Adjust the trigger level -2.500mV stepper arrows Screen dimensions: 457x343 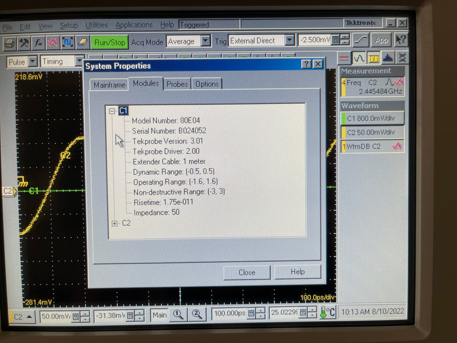pos(345,39)
